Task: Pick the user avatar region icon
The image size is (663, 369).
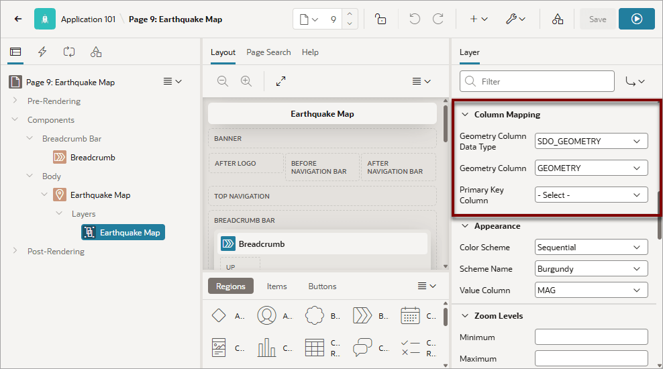Action: point(266,315)
